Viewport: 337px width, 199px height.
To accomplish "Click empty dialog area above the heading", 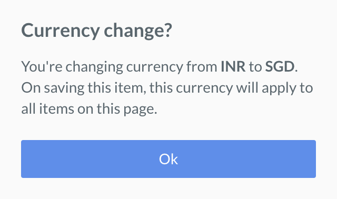I will point(168,9).
